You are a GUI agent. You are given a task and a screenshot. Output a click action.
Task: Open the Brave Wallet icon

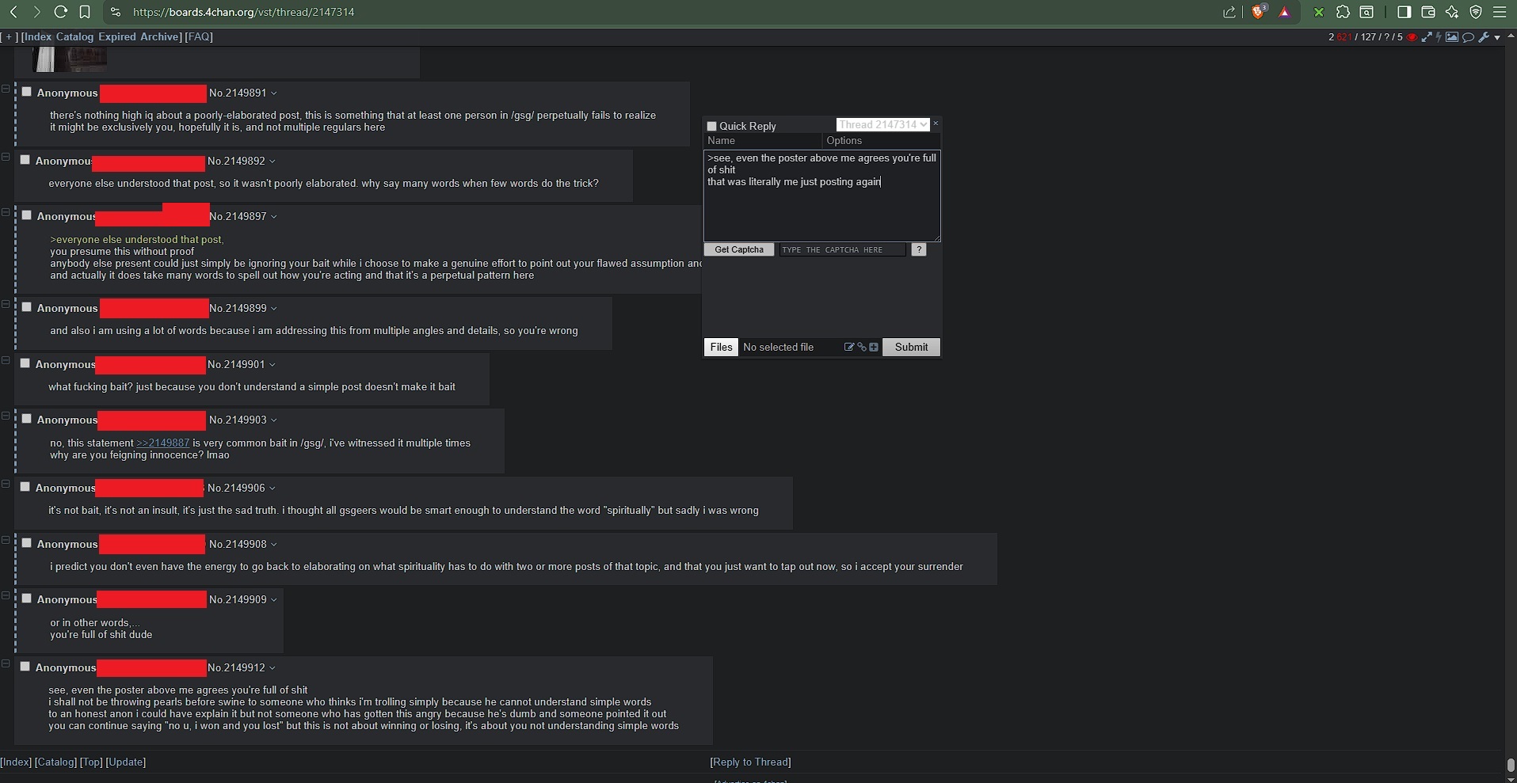[x=1428, y=12]
